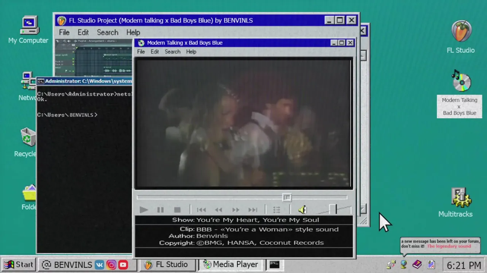Click the 'Clip: BBB - «You're a Woman» style sound' line
Screen dimensions: 487x273
pyautogui.click(x=259, y=229)
